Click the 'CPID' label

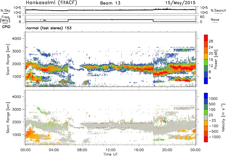pos(6,27)
